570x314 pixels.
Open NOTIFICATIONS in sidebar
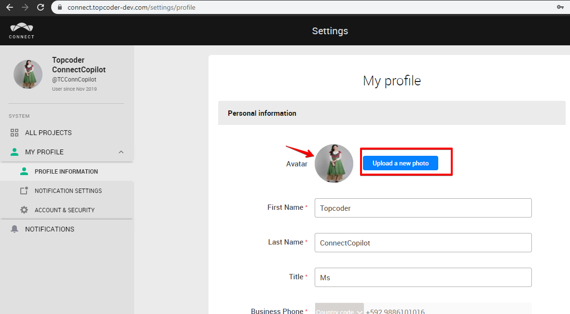point(49,229)
